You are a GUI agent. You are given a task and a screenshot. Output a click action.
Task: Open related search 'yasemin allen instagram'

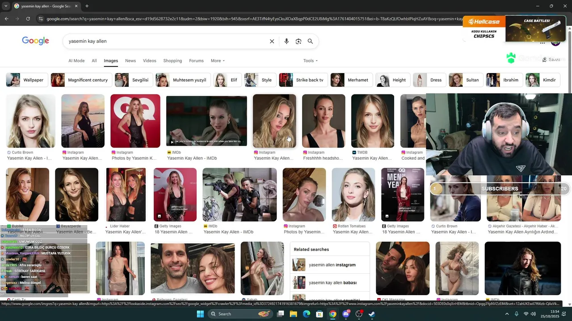coord(330,265)
